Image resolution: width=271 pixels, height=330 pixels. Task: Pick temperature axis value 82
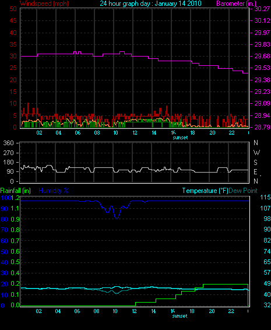tap(267, 240)
